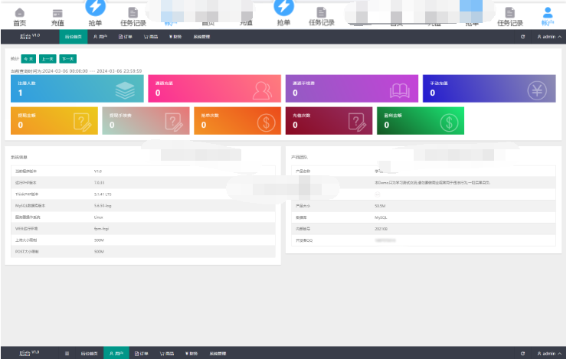573x359 pixels.
Task: Open 系统管理 in the top navbar
Action: 201,36
